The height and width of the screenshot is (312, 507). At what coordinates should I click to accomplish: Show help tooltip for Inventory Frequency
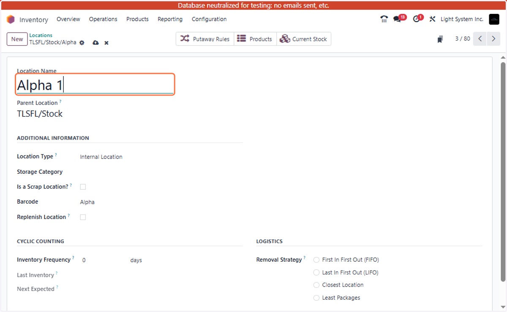(73, 257)
